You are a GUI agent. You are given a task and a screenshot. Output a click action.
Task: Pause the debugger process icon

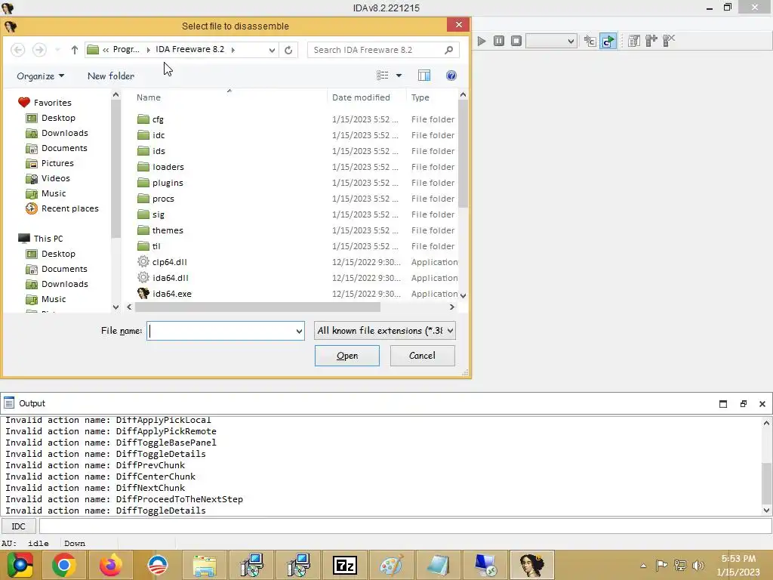click(x=499, y=41)
